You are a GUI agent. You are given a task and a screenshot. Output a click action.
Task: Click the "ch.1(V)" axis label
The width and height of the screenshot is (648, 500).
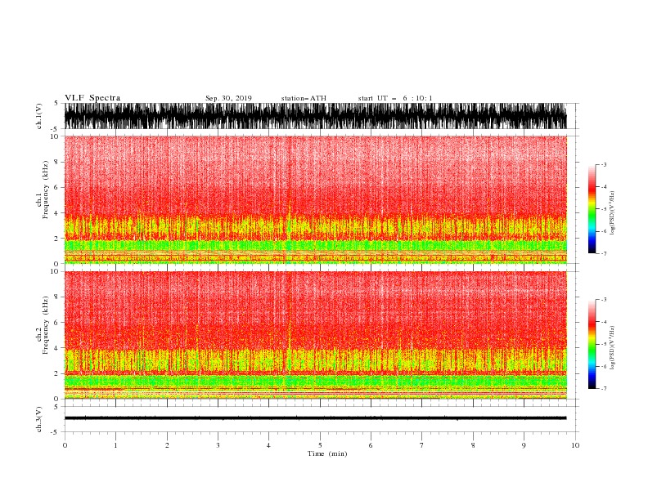coord(39,116)
